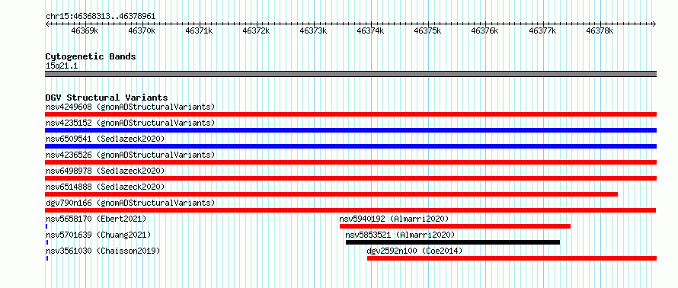Click the nsv5853521 Almarri2020 label
Image resolution: width=678 pixels, height=288 pixels.
tap(400, 235)
